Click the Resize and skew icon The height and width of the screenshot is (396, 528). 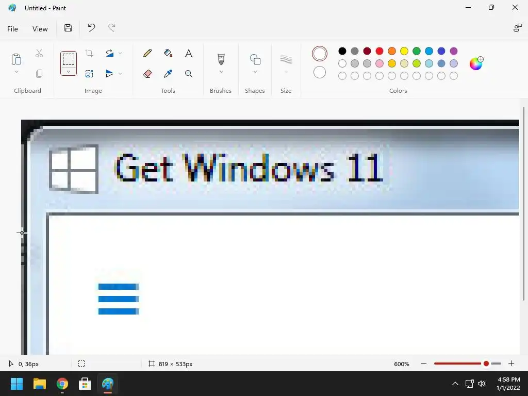(x=89, y=74)
